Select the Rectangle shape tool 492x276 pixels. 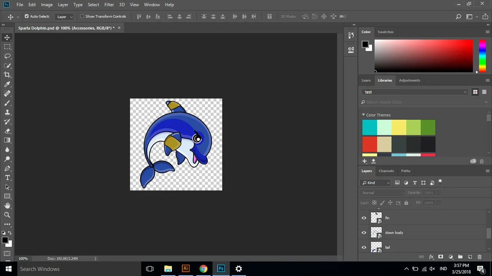[x=7, y=196]
